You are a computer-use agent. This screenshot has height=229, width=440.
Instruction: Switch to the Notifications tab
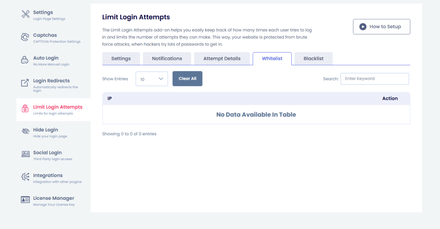click(x=167, y=58)
